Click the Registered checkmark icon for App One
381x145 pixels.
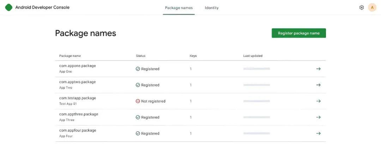click(138, 69)
